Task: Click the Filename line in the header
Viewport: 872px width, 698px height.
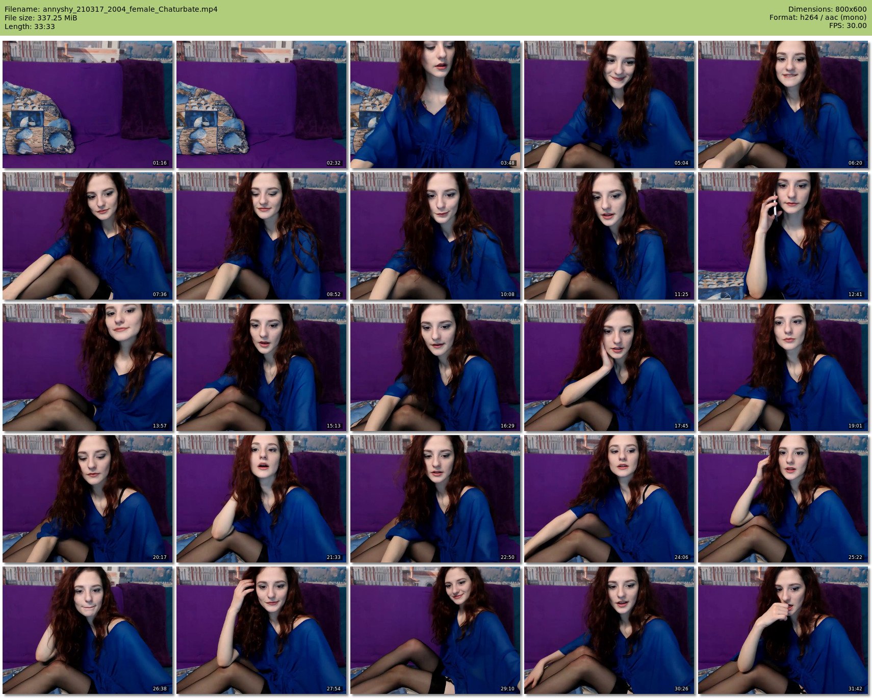Action: [111, 9]
